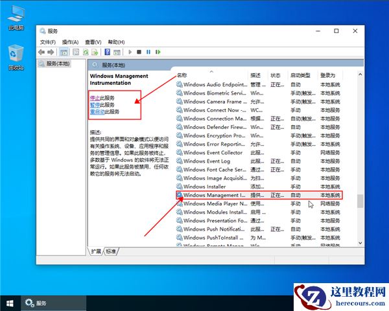Click the Back arrow toolbar icon
The width and height of the screenshot is (389, 311).
point(41,52)
